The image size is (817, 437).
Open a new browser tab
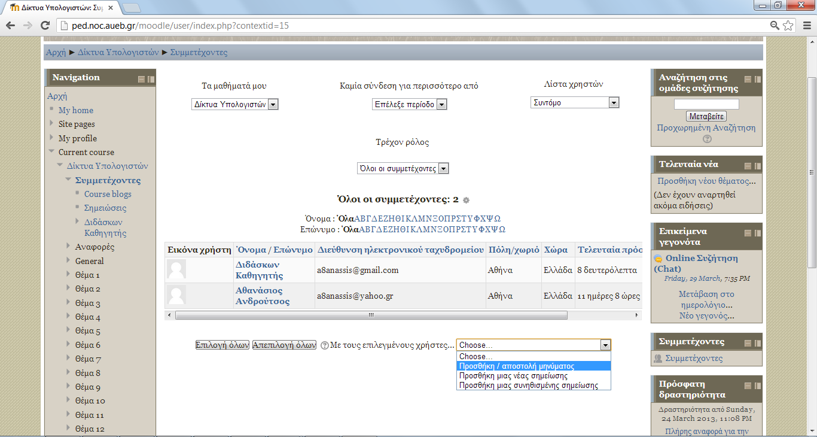click(x=132, y=8)
